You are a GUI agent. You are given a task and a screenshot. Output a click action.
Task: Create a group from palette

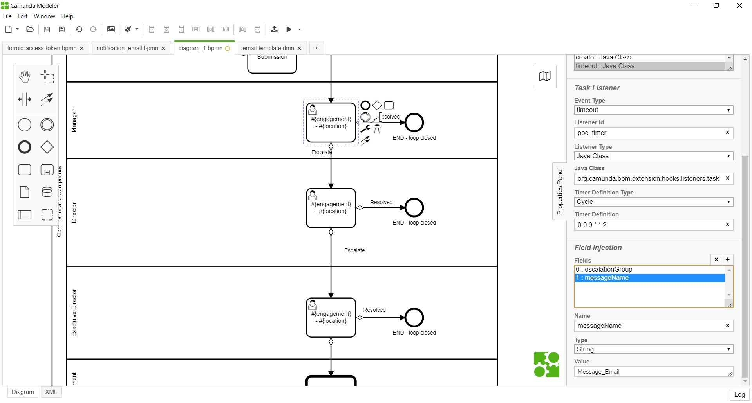(x=47, y=214)
